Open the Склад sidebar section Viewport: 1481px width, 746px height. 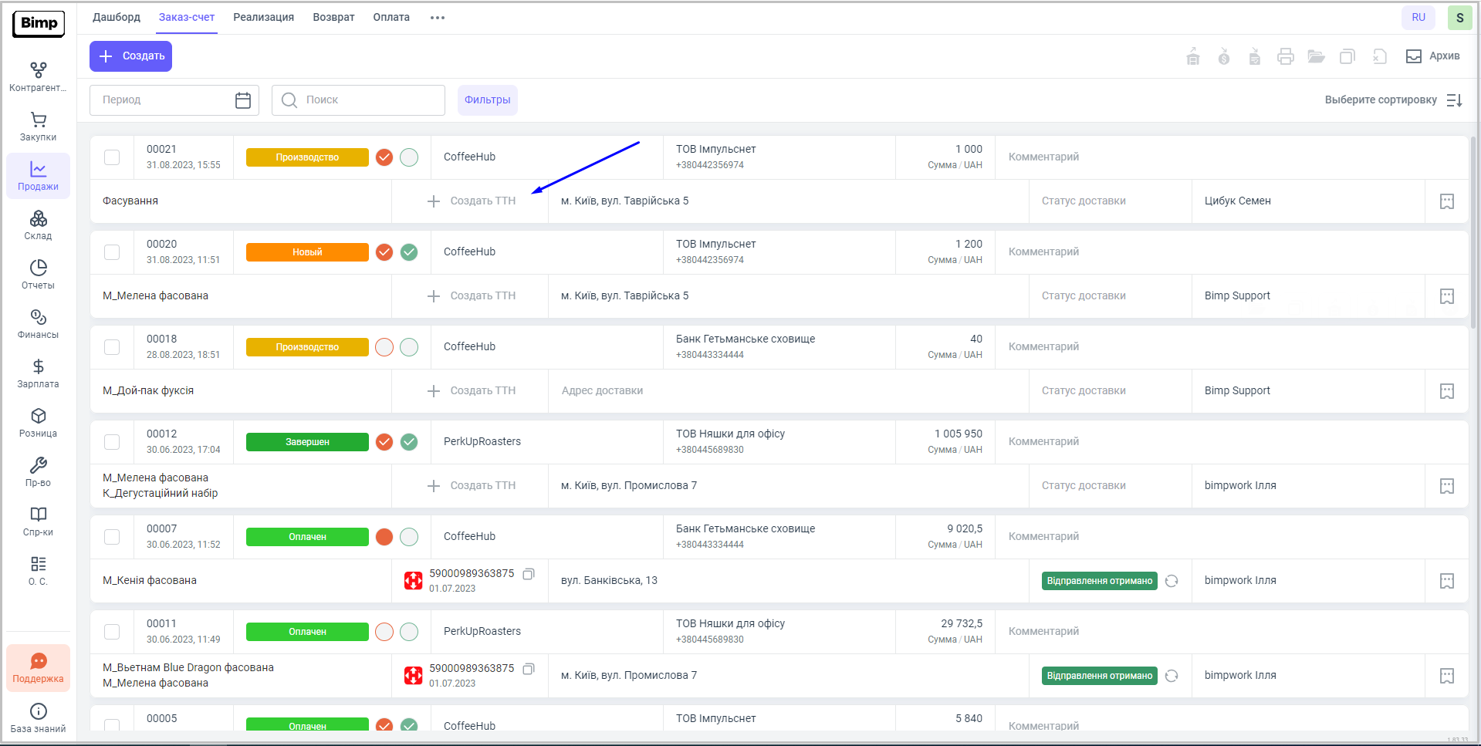[38, 225]
